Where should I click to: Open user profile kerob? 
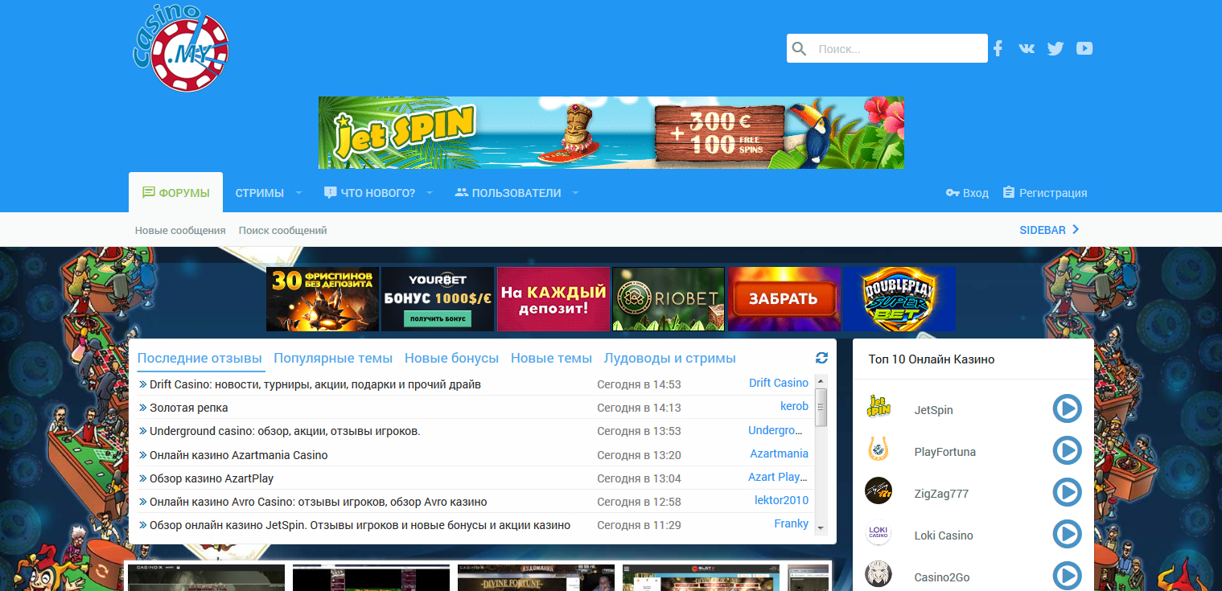pyautogui.click(x=794, y=406)
